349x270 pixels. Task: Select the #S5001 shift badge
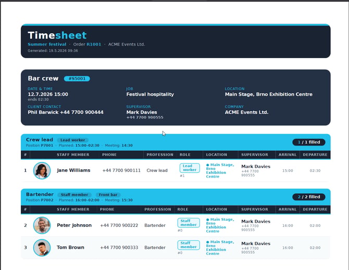point(77,78)
